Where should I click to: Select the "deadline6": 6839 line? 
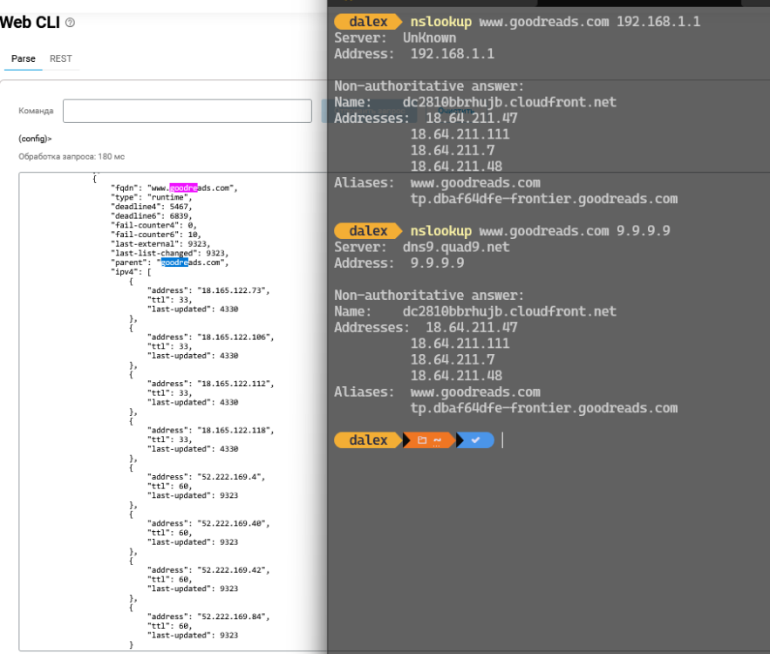pos(151,216)
